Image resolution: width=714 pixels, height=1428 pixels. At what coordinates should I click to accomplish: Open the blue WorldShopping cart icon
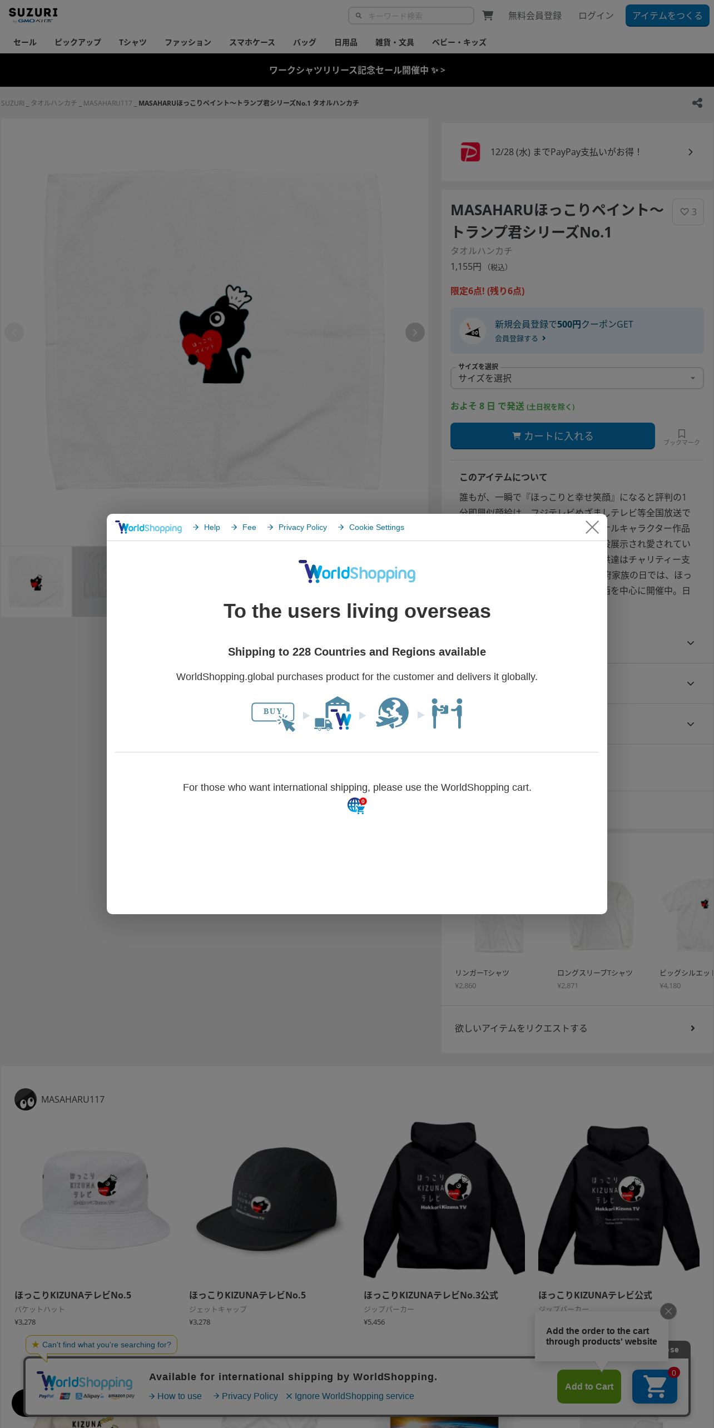(654, 1386)
